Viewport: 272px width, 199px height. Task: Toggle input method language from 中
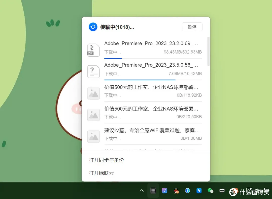(222, 191)
